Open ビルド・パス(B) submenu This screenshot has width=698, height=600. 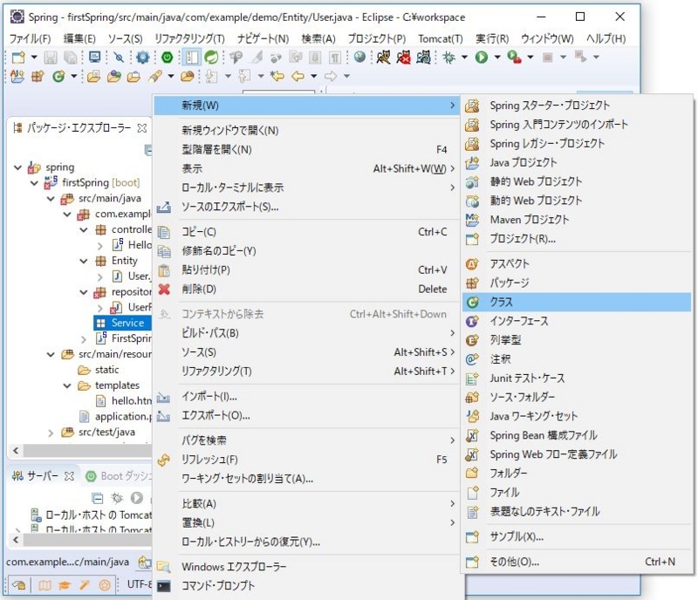point(306,333)
